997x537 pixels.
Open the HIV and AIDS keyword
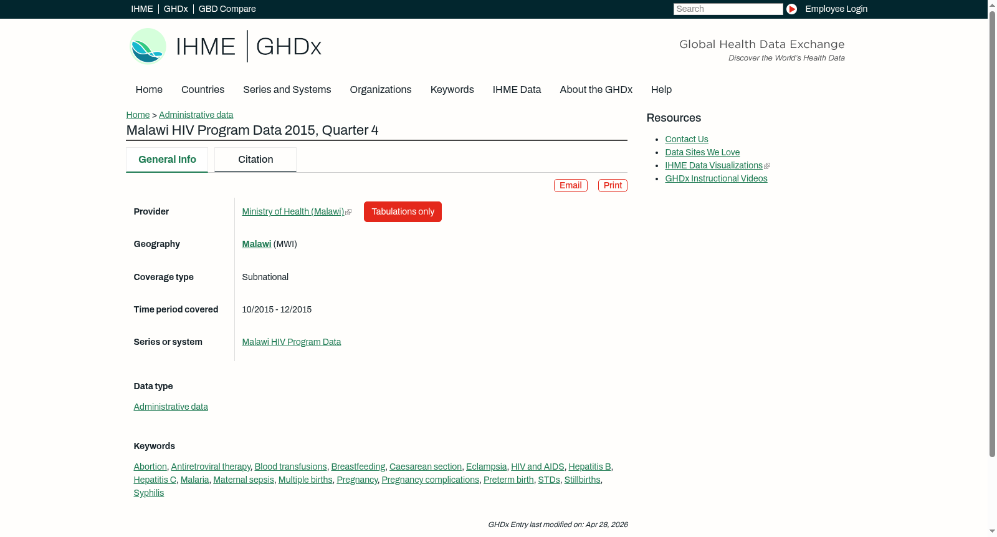[x=538, y=467]
